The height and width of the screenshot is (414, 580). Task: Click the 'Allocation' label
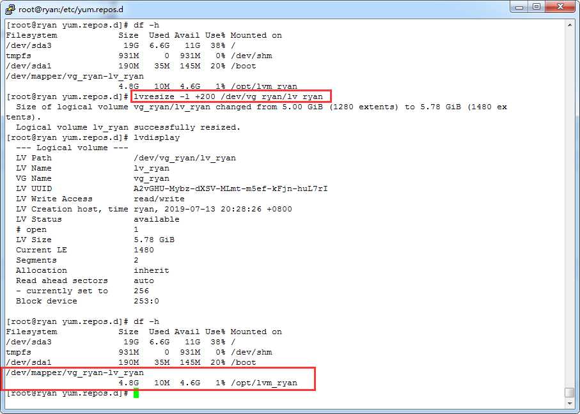42,271
